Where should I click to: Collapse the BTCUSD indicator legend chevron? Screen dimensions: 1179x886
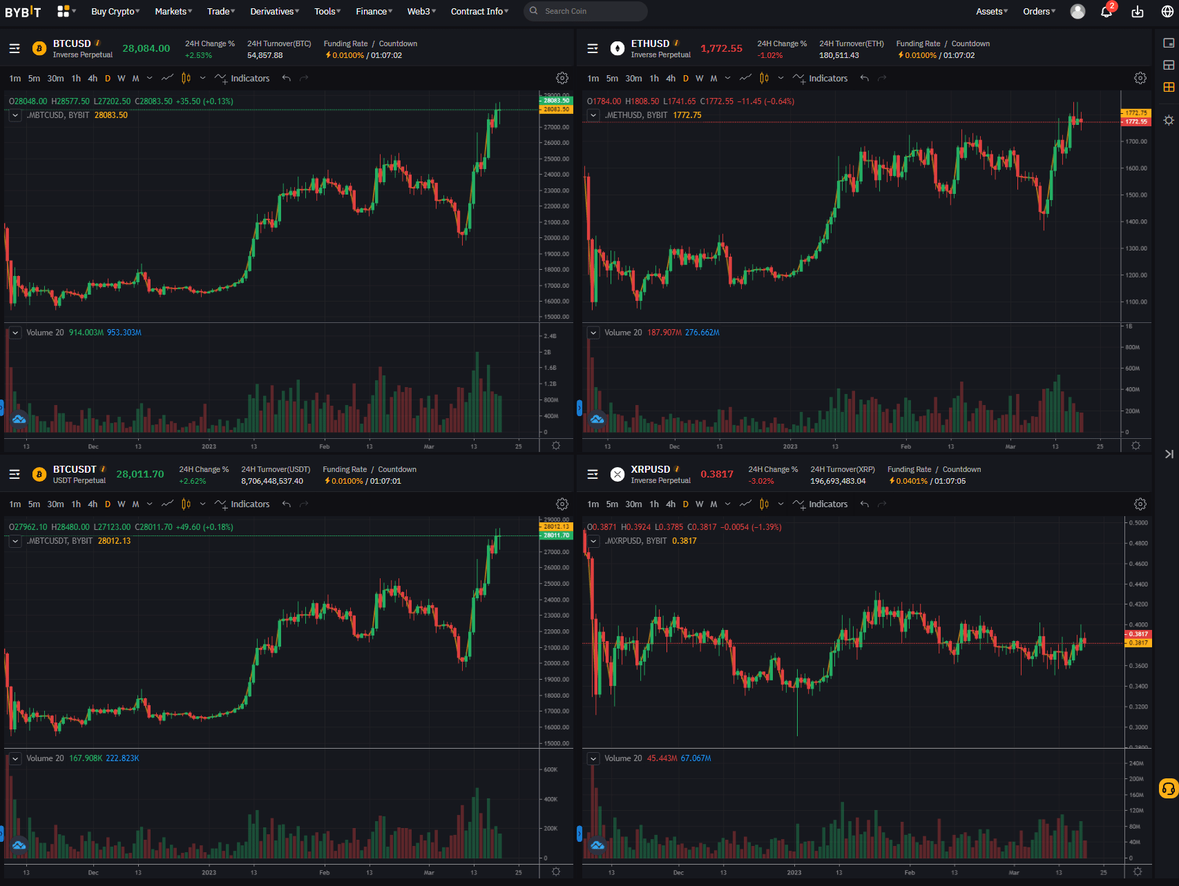point(15,115)
